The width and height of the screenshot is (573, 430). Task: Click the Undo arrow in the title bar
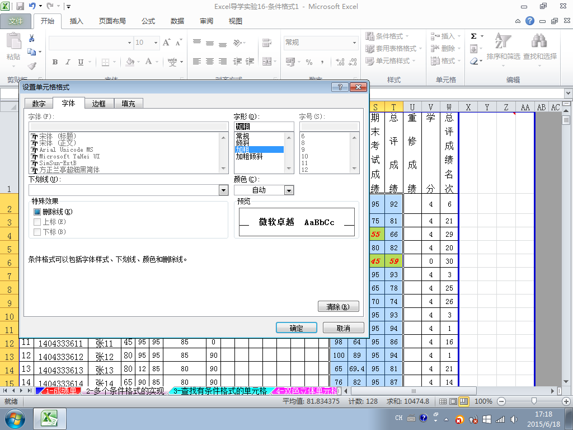(x=32, y=6)
